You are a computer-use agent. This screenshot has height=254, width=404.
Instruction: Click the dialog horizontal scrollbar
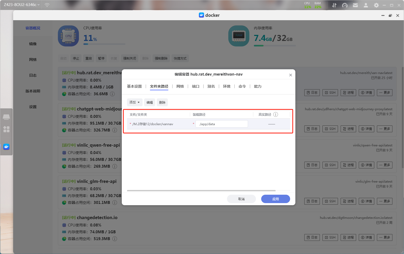point(201,190)
